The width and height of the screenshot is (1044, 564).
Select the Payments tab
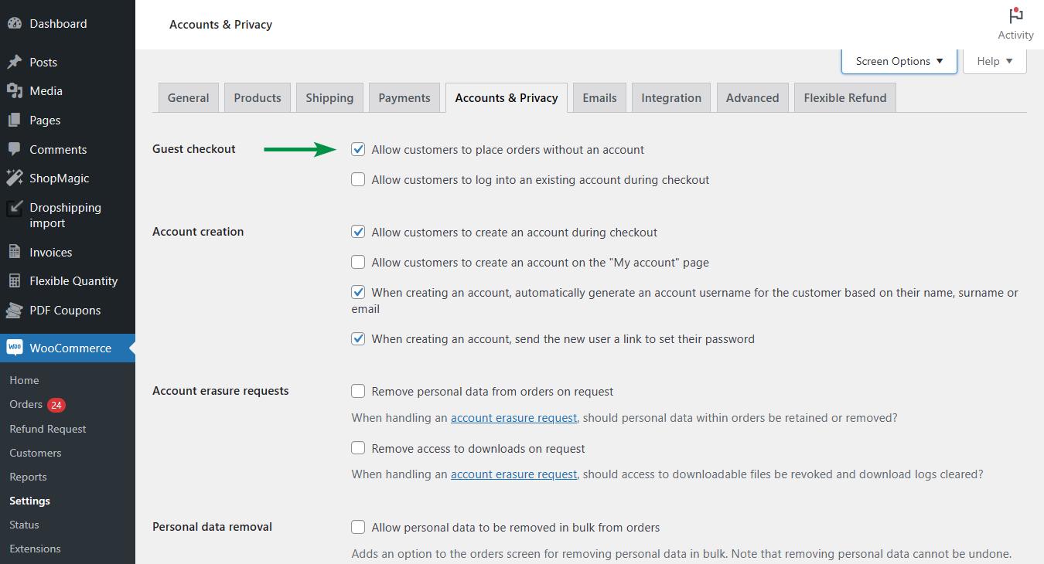[404, 98]
